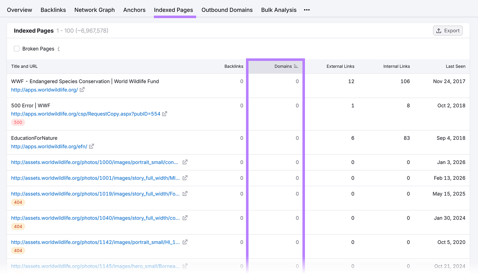Viewport: 478px width, 275px height.
Task: Click the external link icon beside apps.worldwildlife.org homepage
Action: 82,89
